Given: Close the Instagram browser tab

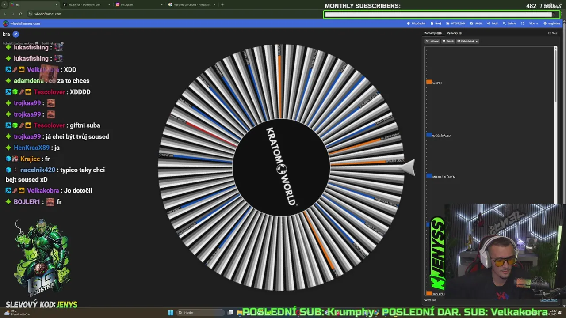Looking at the screenshot, I should (x=161, y=4).
